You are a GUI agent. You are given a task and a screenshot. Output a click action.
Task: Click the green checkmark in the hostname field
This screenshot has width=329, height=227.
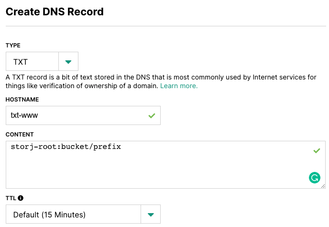click(x=152, y=115)
